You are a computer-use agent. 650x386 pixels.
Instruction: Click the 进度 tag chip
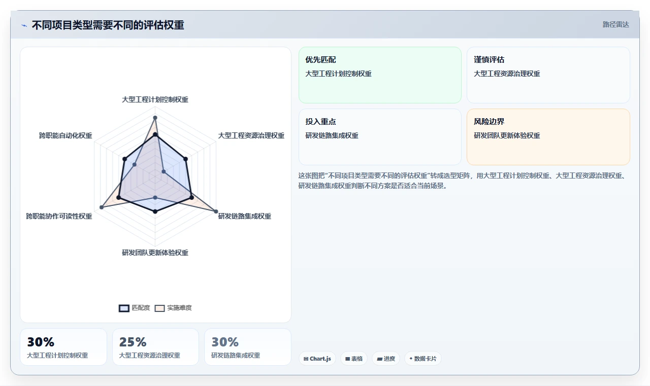[386, 359]
